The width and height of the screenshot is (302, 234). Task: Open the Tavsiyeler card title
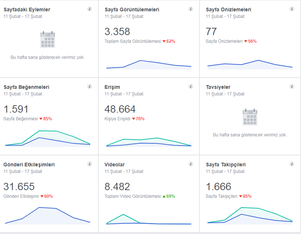pos(218,87)
